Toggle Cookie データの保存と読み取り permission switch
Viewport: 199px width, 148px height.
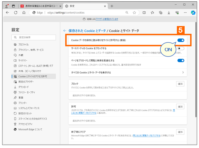pyautogui.click(x=181, y=40)
